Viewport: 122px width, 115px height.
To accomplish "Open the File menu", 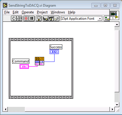I will [x=7, y=12].
